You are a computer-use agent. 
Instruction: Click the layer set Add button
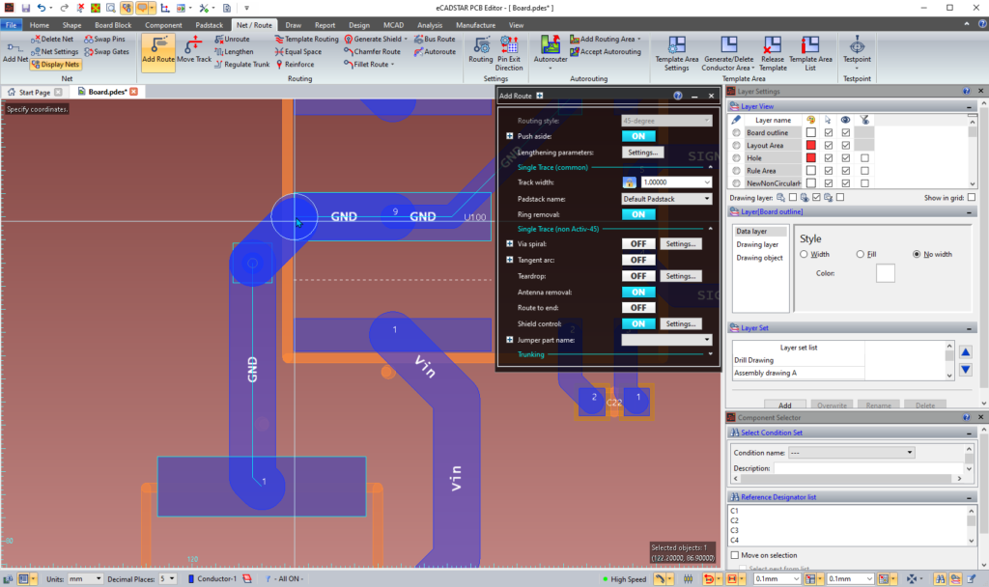[784, 405]
